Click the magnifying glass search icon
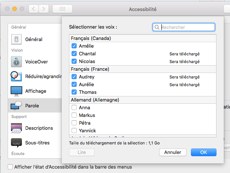This screenshot has height=173, width=230. (157, 27)
